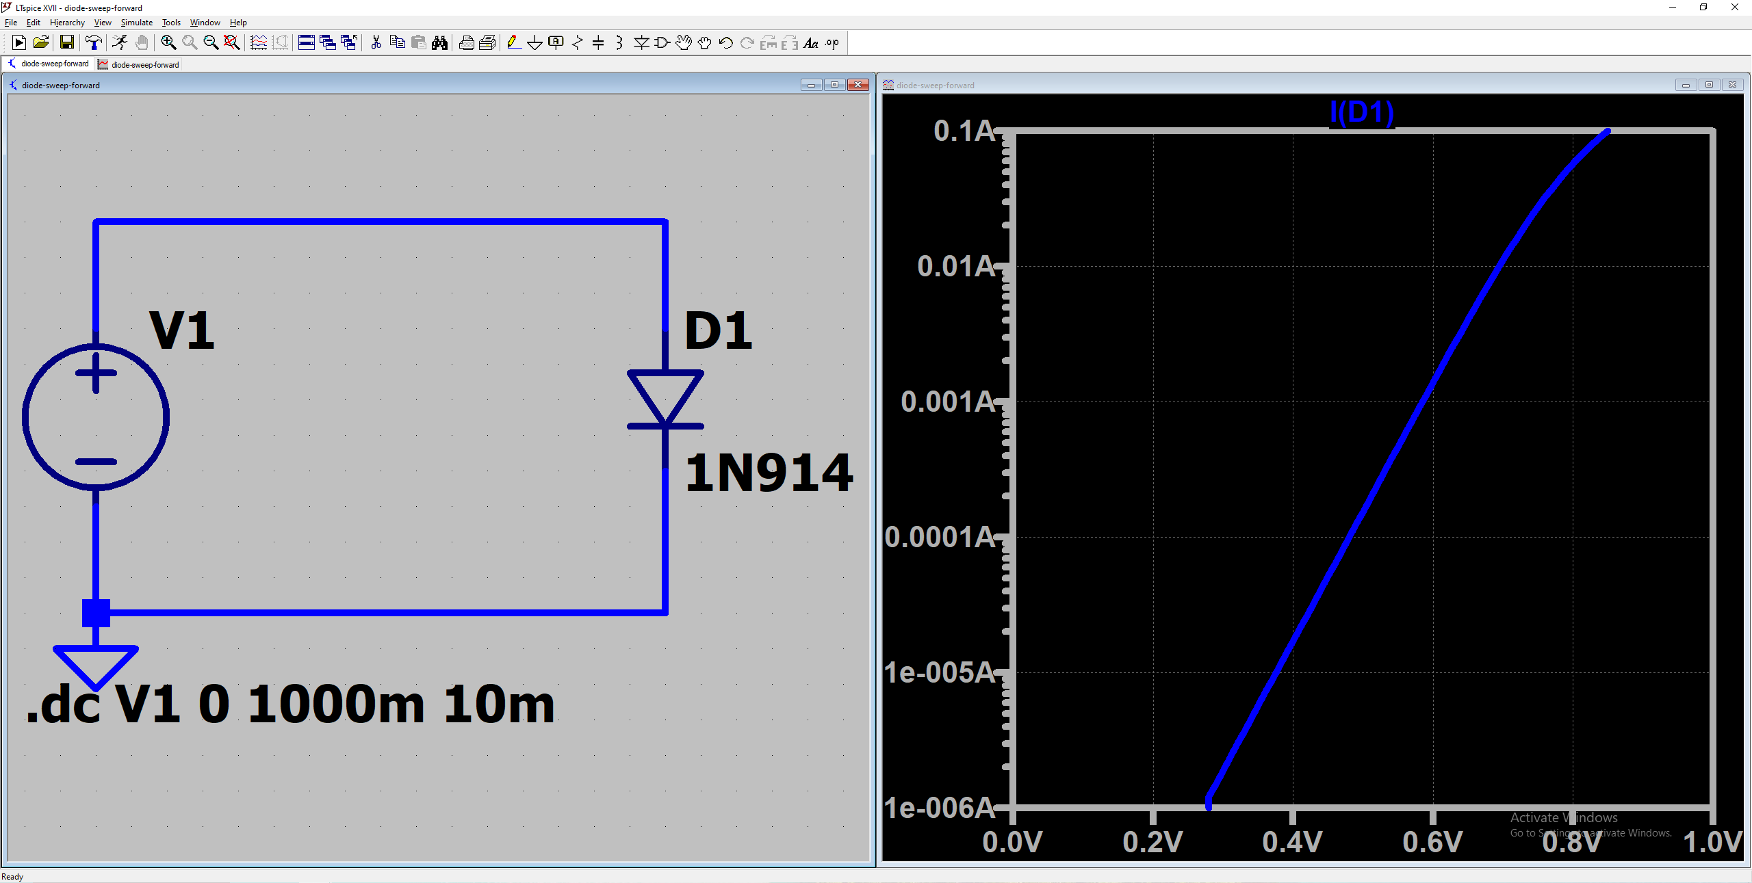Select the Draw Wire pencil tool
Screen dimensions: 1752x883
click(514, 42)
